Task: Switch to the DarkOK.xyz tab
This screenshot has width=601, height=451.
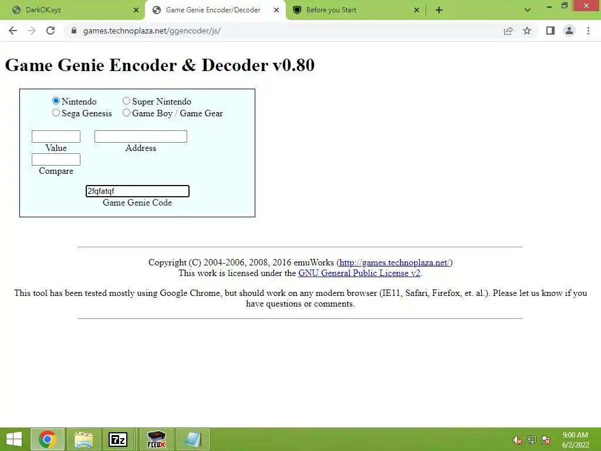Action: point(72,10)
